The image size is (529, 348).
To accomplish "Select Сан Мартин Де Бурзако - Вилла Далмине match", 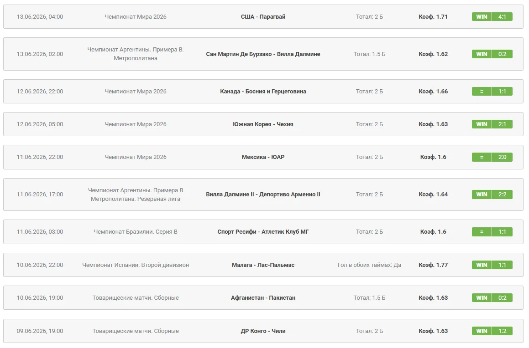I will (263, 54).
